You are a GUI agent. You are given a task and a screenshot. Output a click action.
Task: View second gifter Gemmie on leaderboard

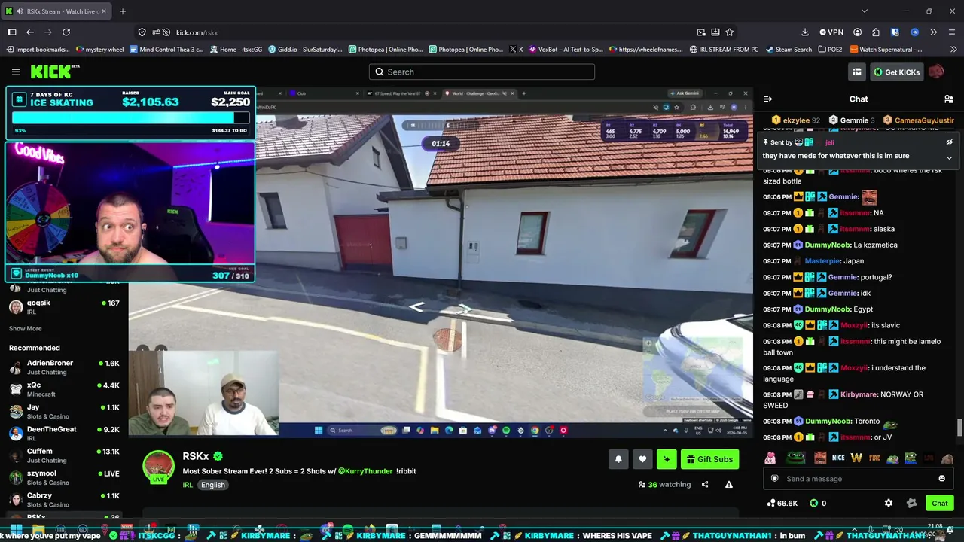coord(852,120)
